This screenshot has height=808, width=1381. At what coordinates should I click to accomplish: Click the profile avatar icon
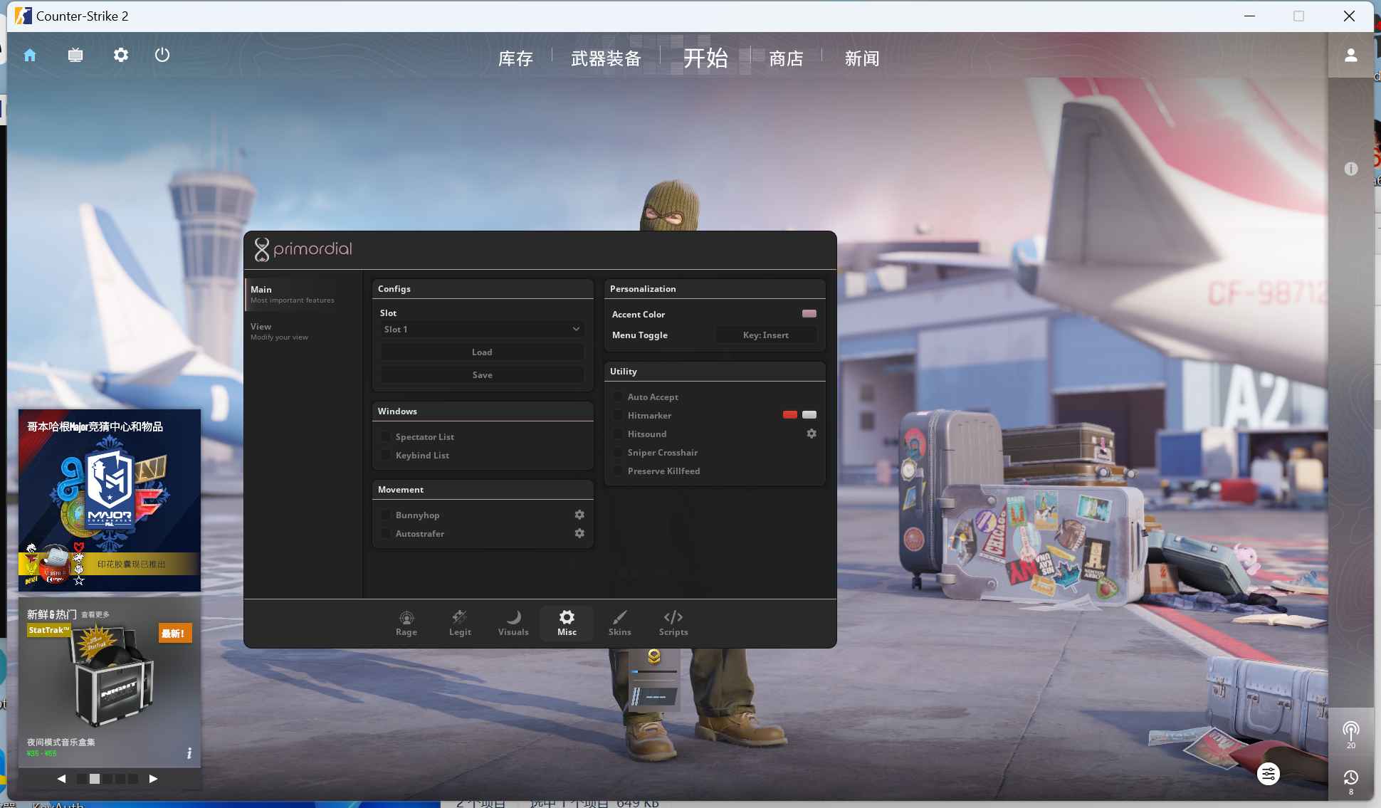[x=1350, y=56]
